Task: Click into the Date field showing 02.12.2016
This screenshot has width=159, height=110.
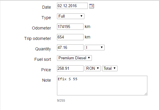Action: 72,6
